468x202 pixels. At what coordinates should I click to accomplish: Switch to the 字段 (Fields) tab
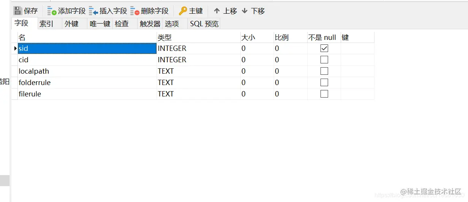[x=24, y=23]
